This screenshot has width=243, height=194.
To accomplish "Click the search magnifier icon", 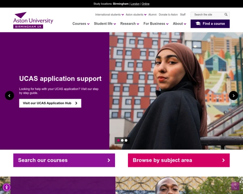I will coord(226,15).
